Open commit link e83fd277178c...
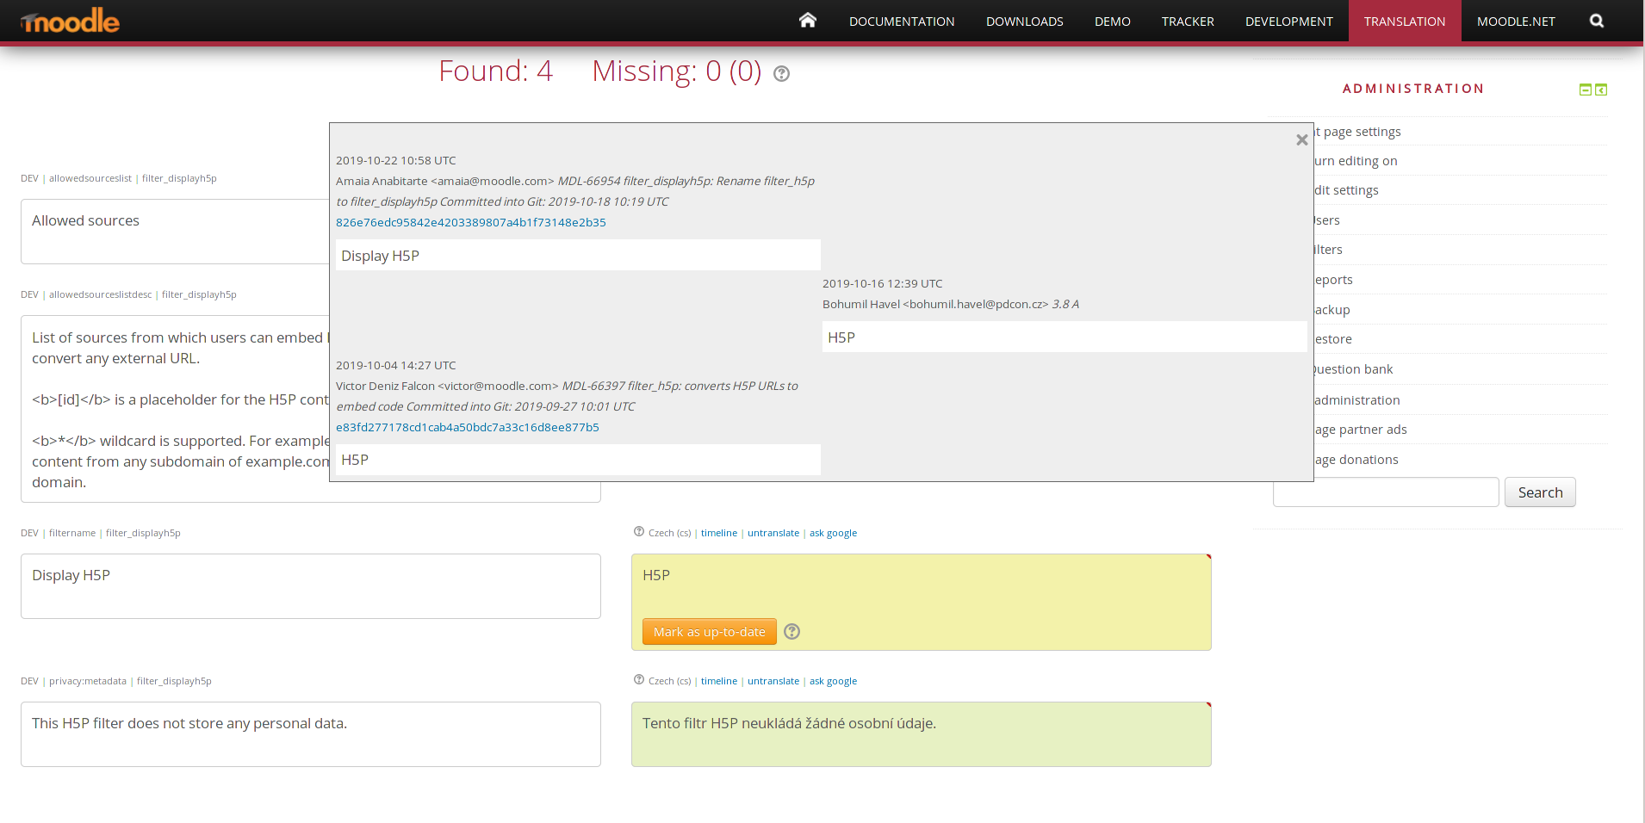1645x823 pixels. point(468,427)
